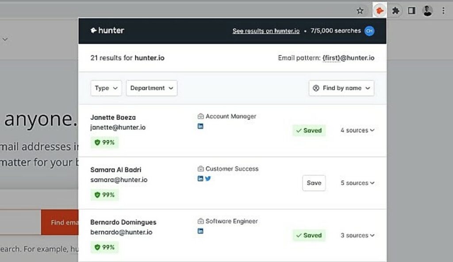Screen dimensions: 453x262
Task: Open Janette Baeza's LinkedIn profile icon
Action: pos(200,126)
